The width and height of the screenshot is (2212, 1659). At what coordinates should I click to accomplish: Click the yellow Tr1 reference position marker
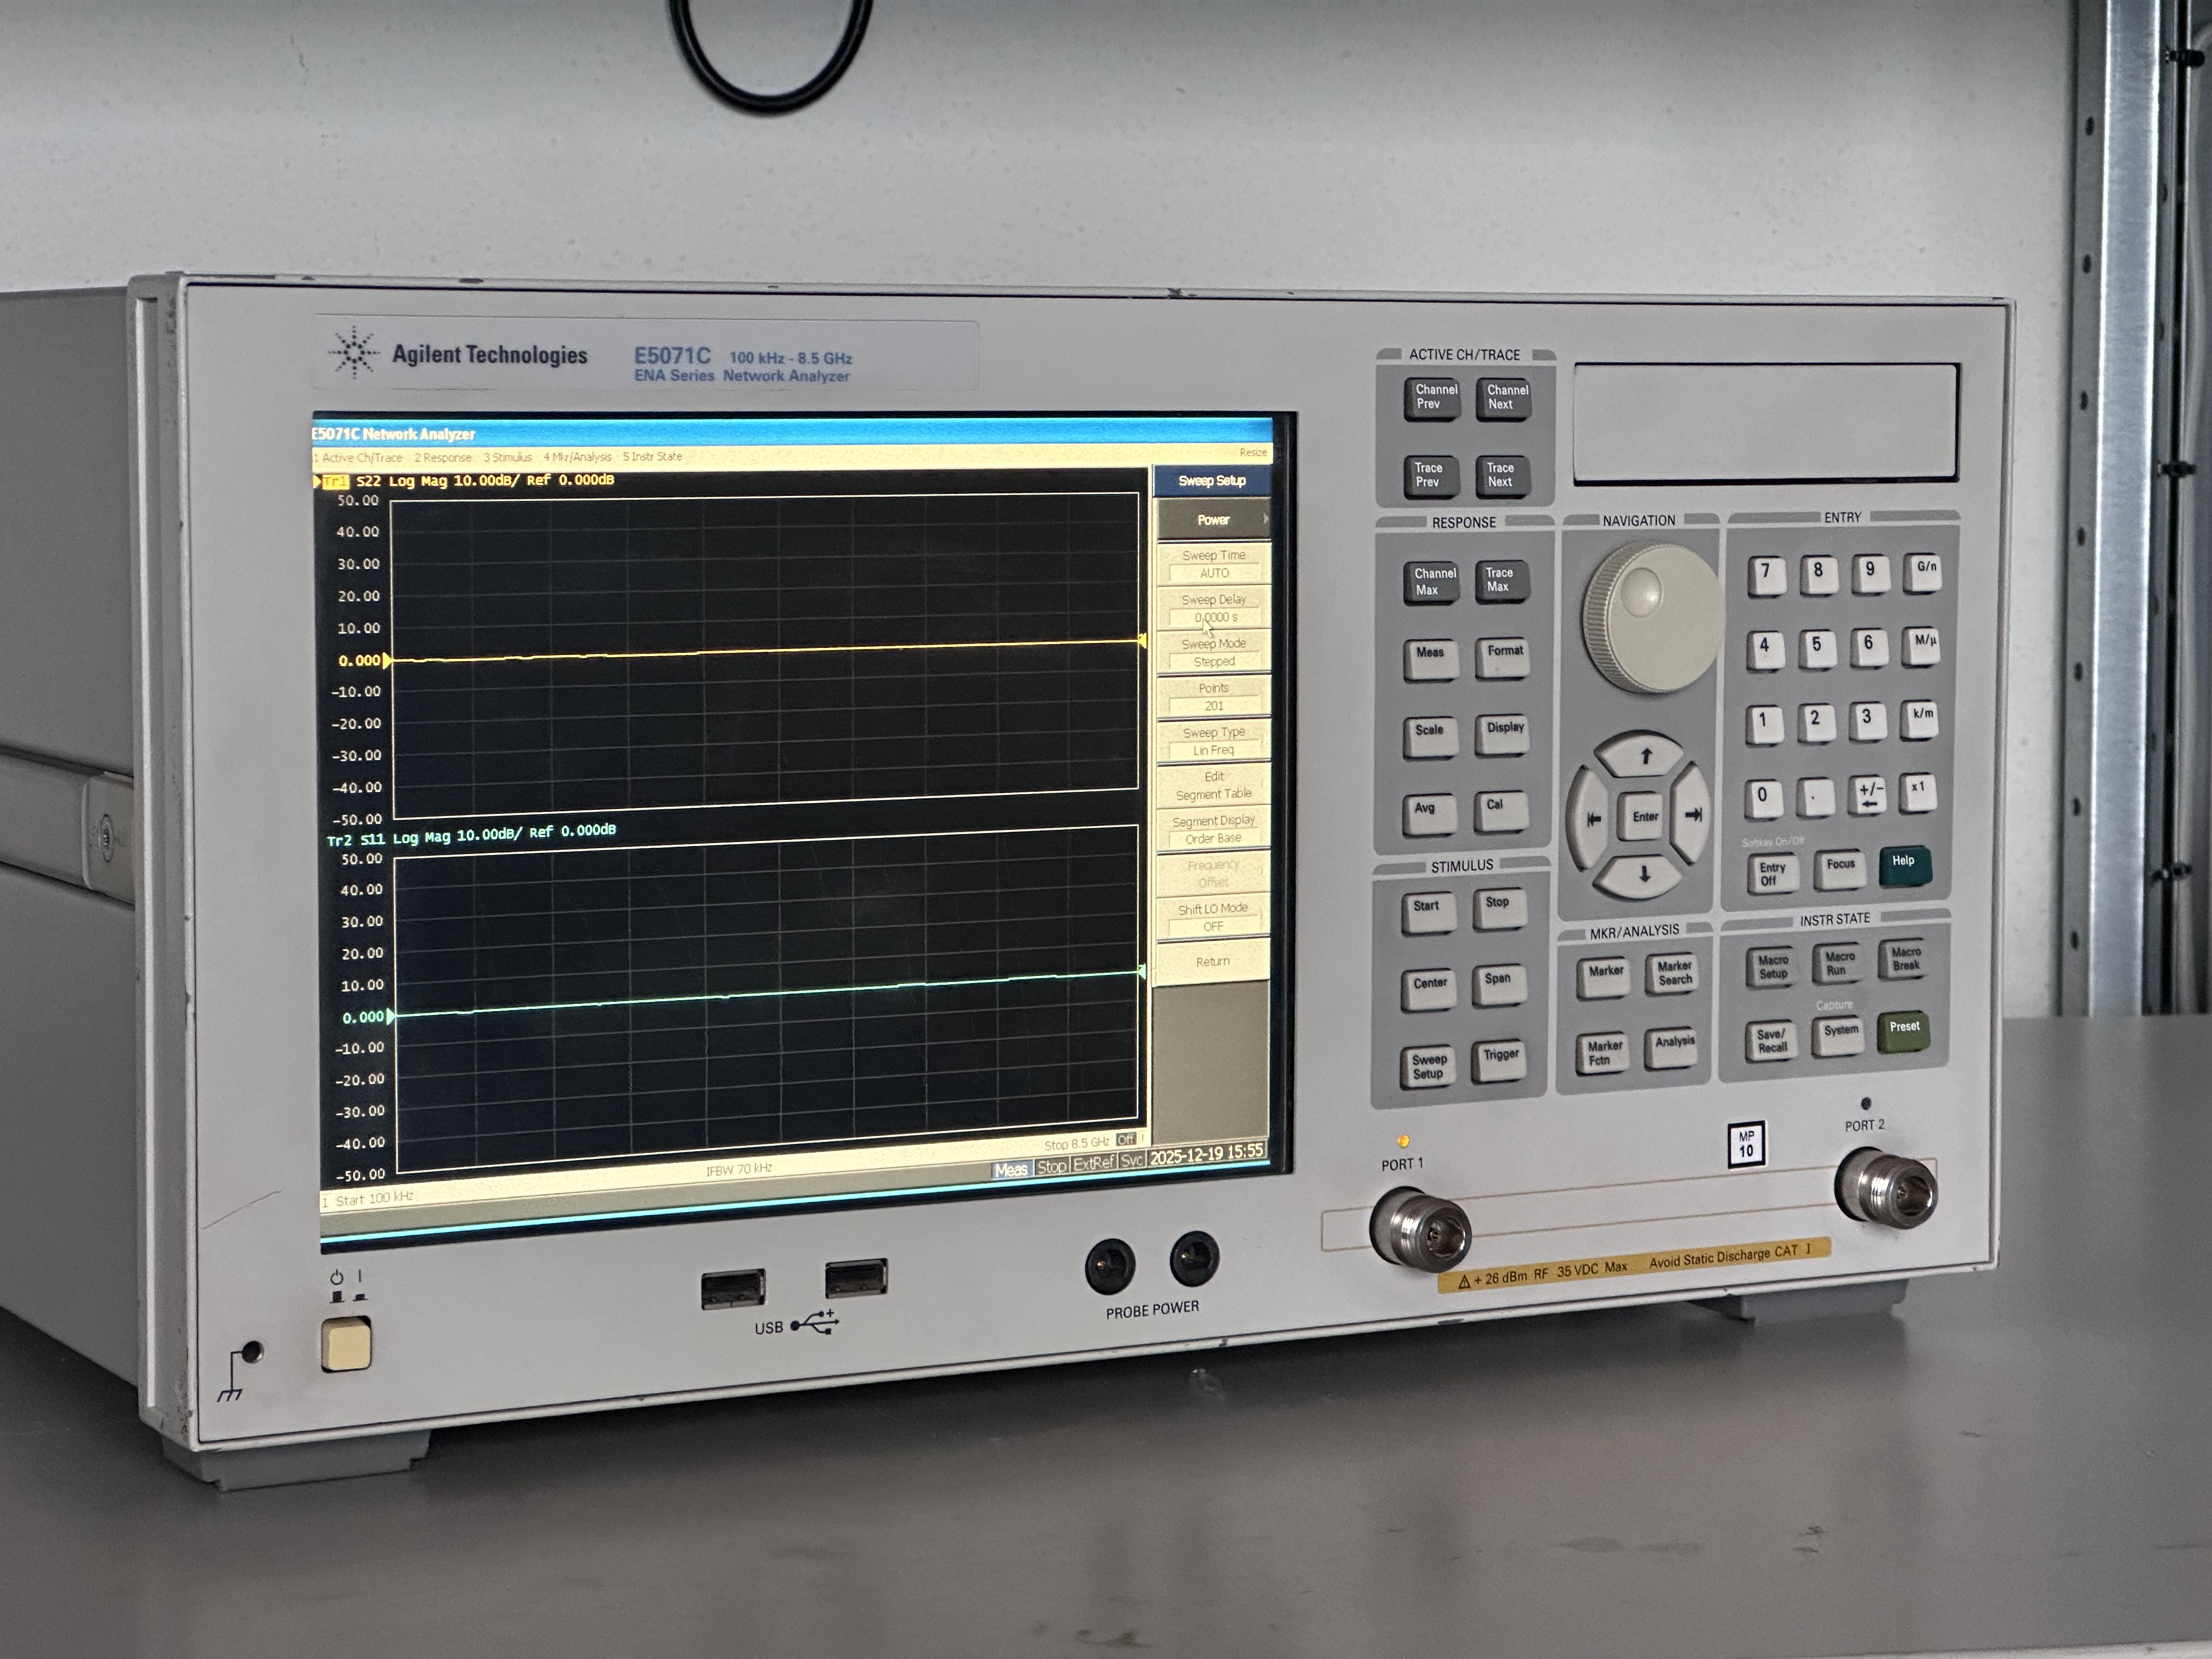point(388,660)
